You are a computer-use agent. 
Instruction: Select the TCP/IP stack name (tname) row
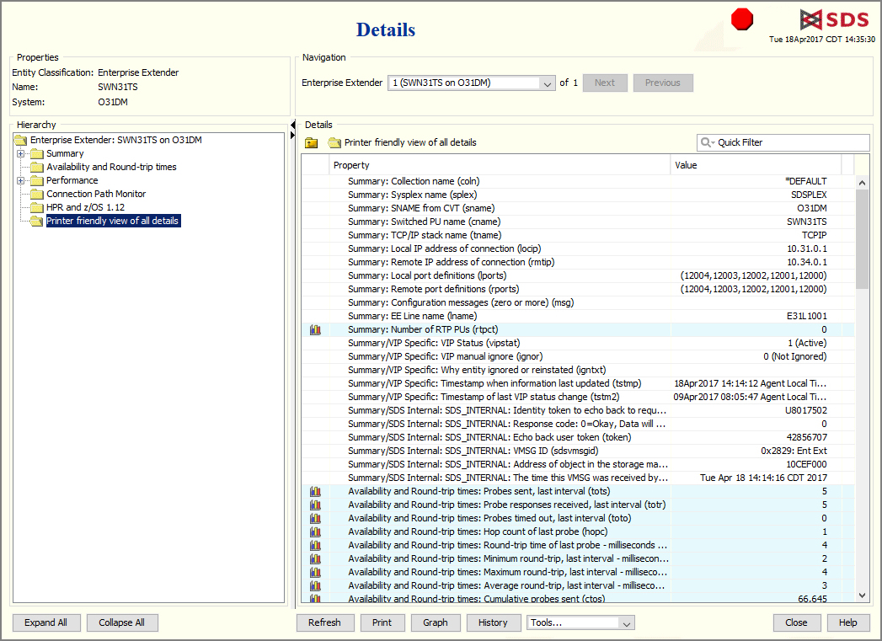click(x=578, y=235)
